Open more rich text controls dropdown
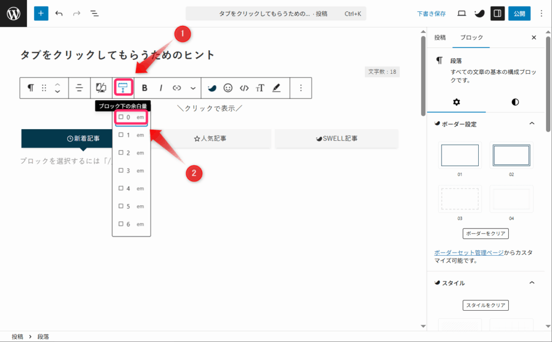This screenshot has width=552, height=342. tap(193, 88)
